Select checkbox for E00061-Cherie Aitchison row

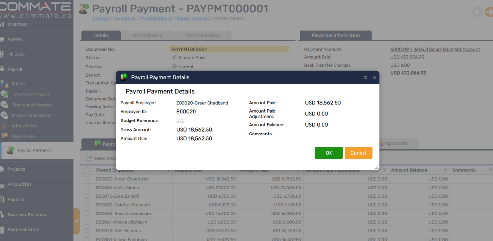87,222
